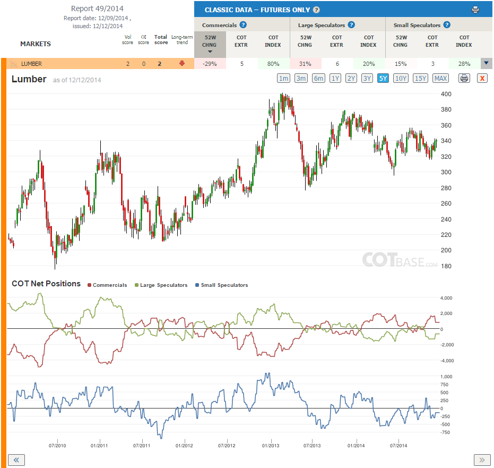Toggle Large Speculators series in legend
This screenshot has width=494, height=468.
pyautogui.click(x=161, y=285)
